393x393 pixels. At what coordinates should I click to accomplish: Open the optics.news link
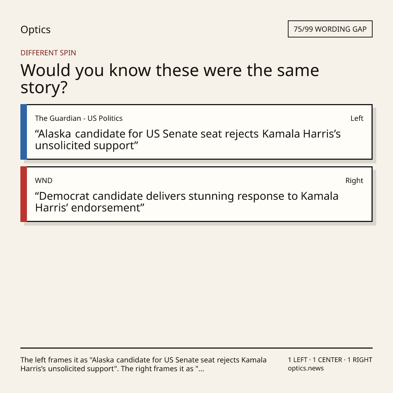click(306, 368)
